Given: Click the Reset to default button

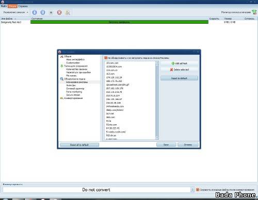Looking at the screenshot, I should coord(179,78).
